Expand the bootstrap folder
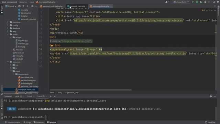Screen dimensions: 220x124 tap(8, 22)
